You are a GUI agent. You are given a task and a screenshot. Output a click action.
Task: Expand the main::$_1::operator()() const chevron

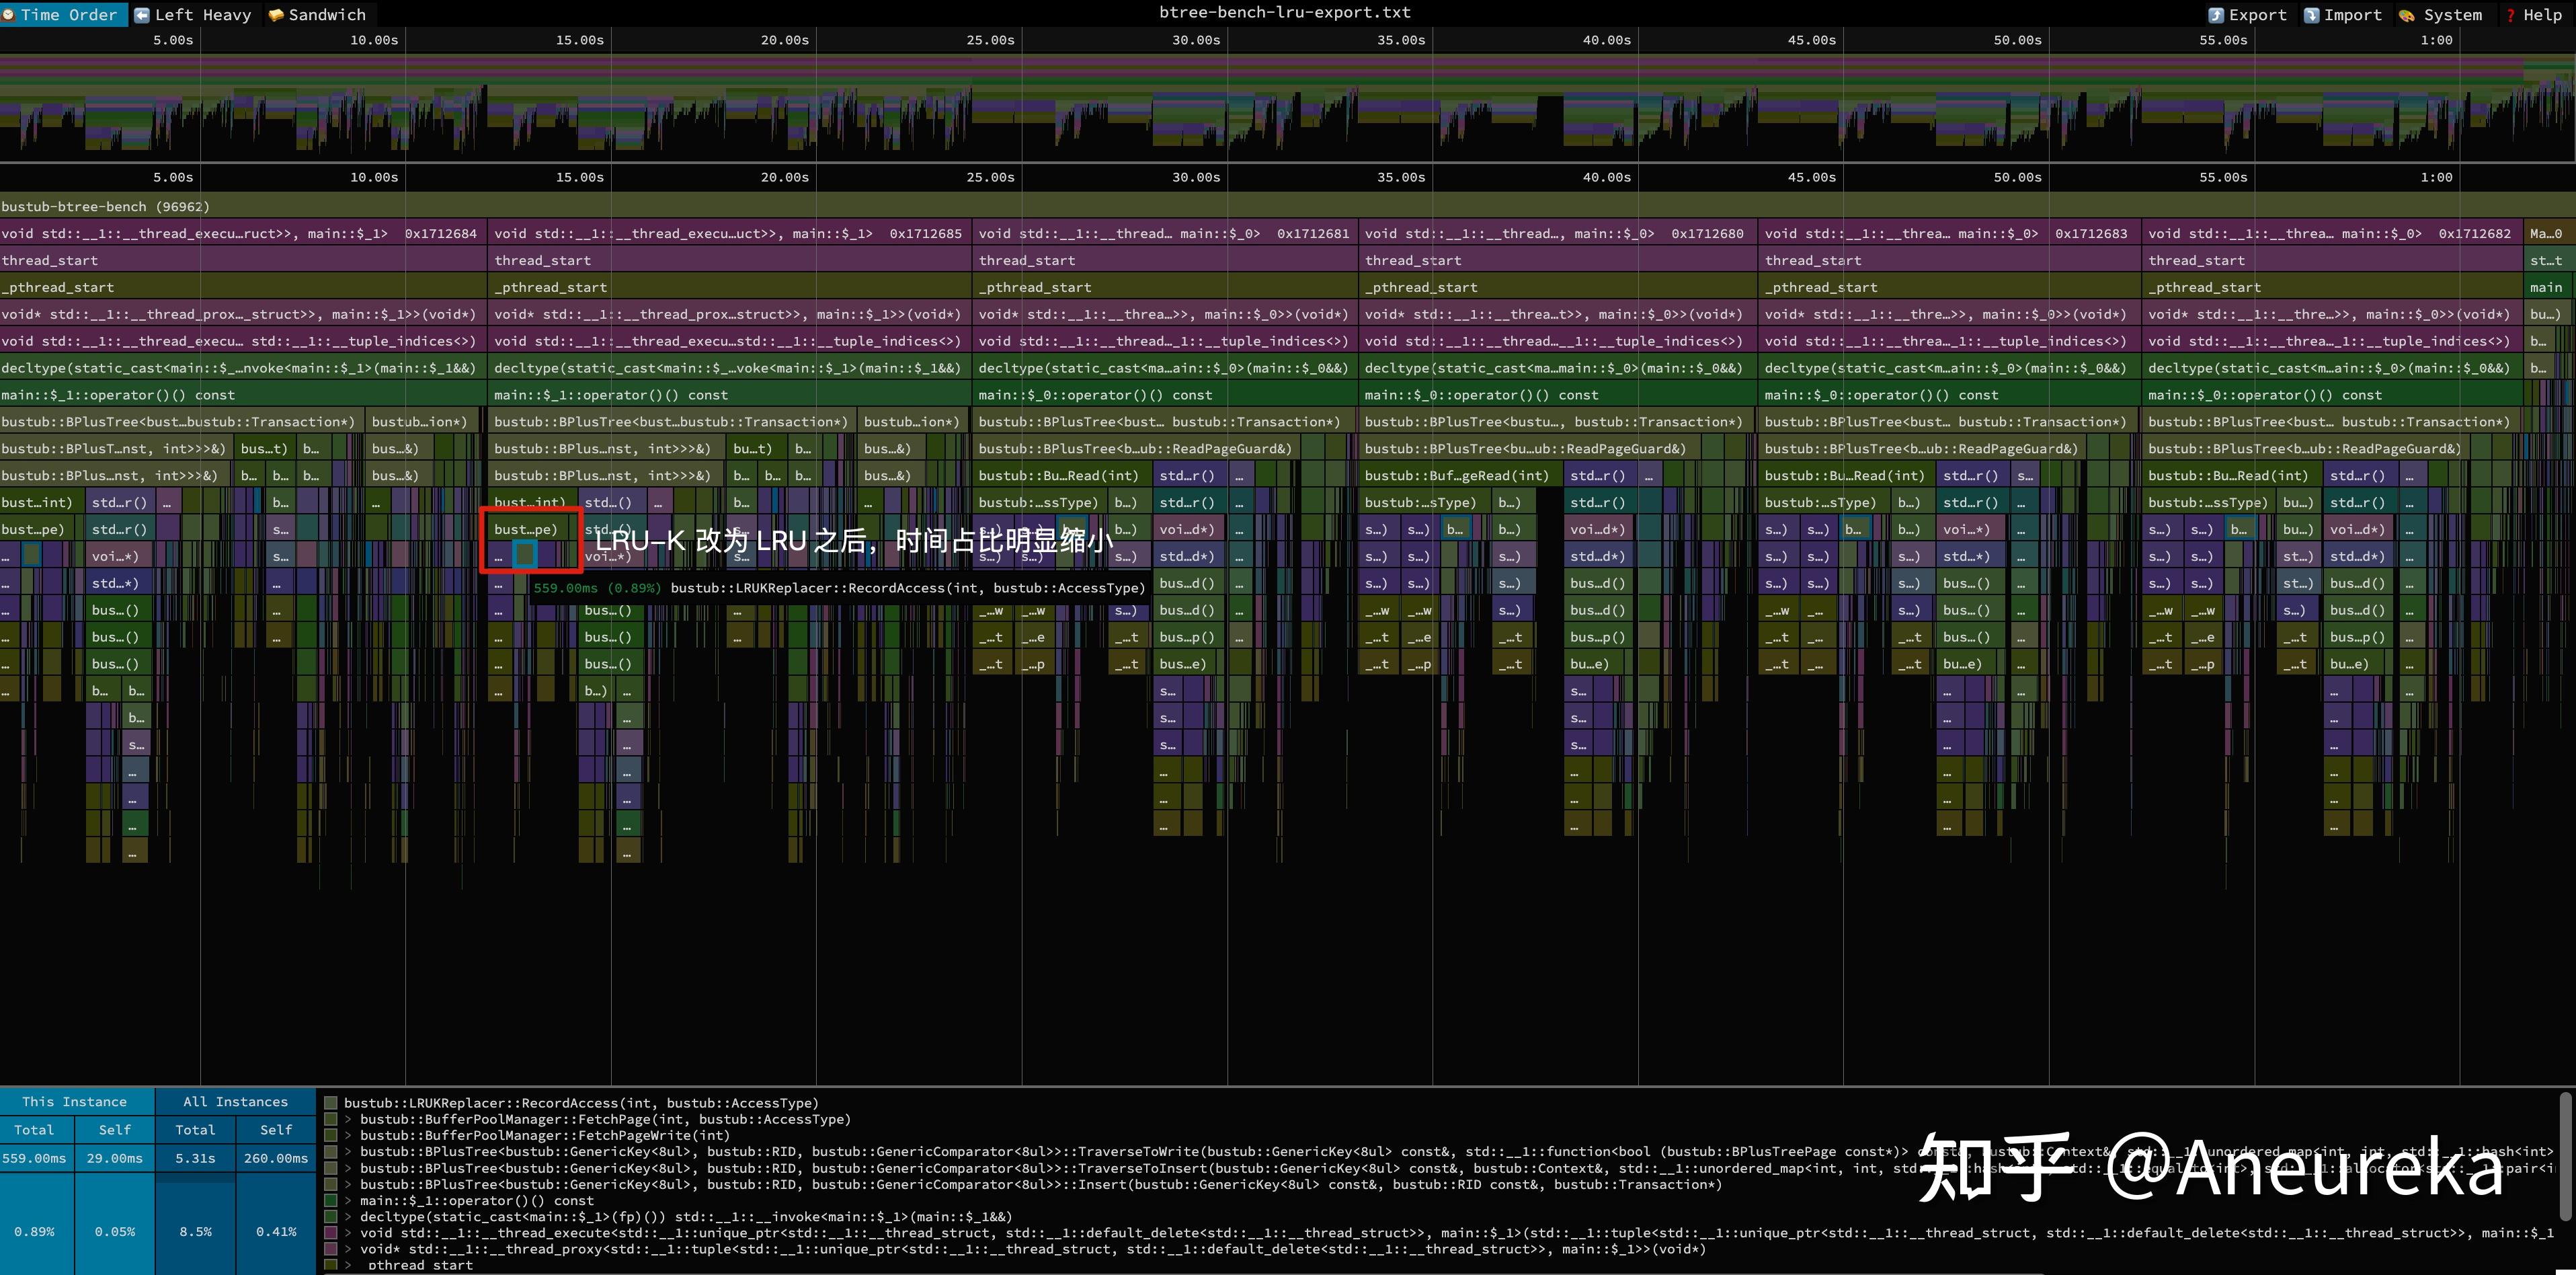coord(349,1201)
